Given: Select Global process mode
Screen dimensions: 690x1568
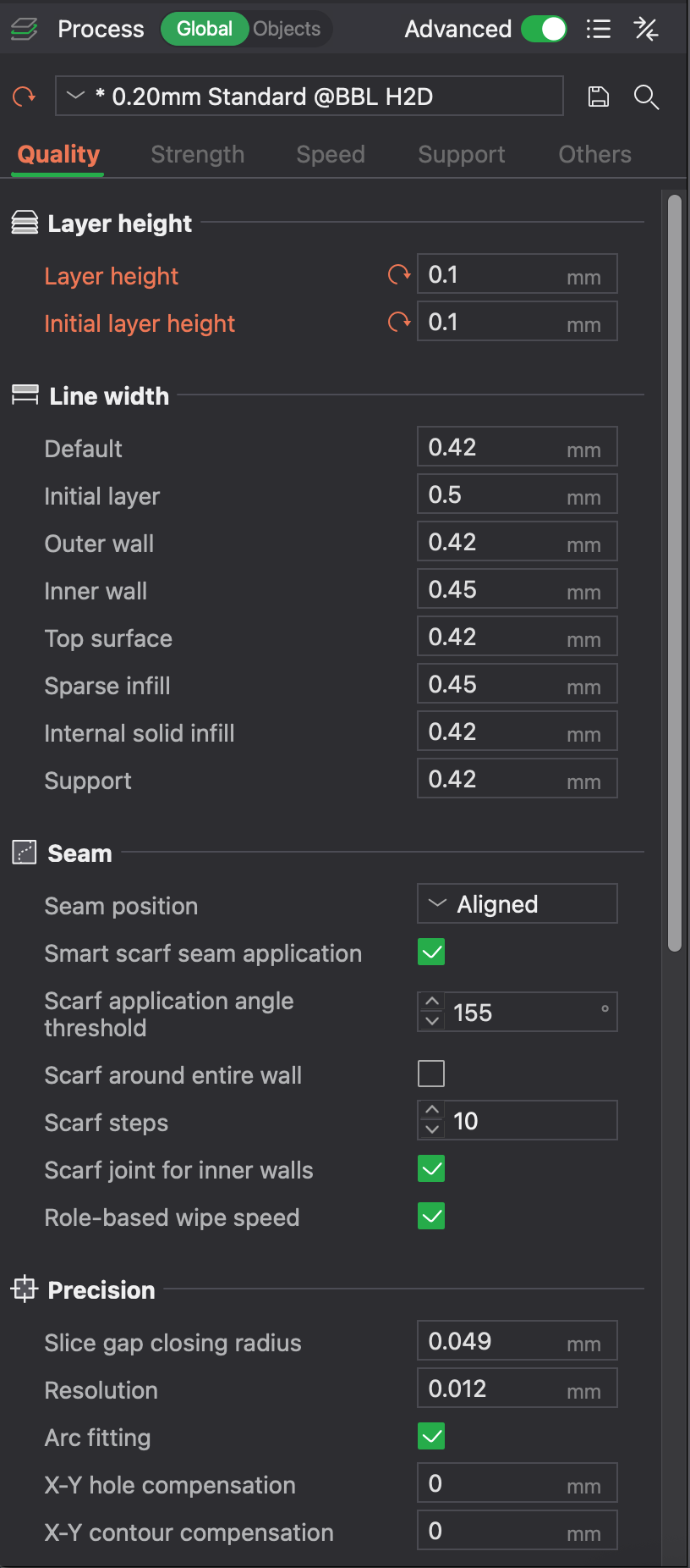Looking at the screenshot, I should pos(205,29).
